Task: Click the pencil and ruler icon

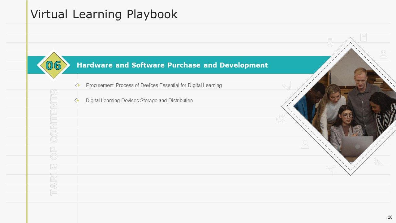Action: (287, 85)
